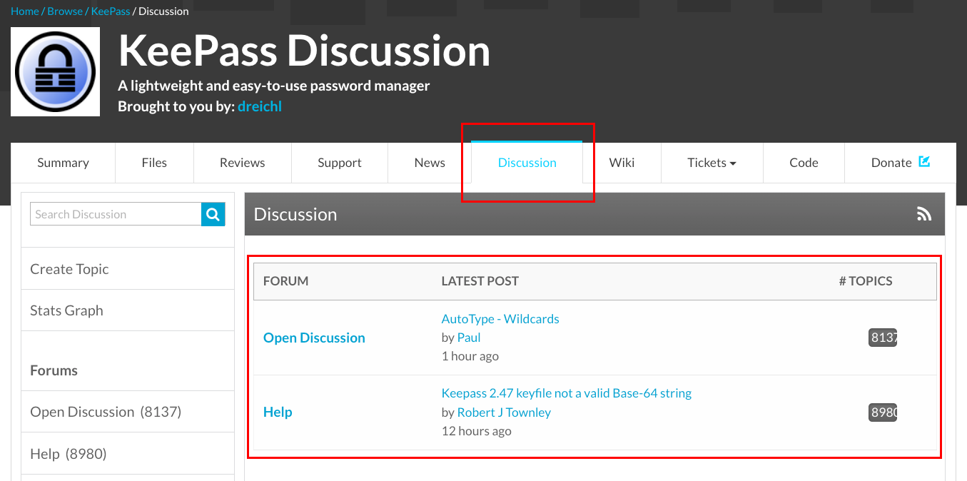Screen dimensions: 967x481
Task: Type in the Search Discussion field
Action: pos(116,214)
